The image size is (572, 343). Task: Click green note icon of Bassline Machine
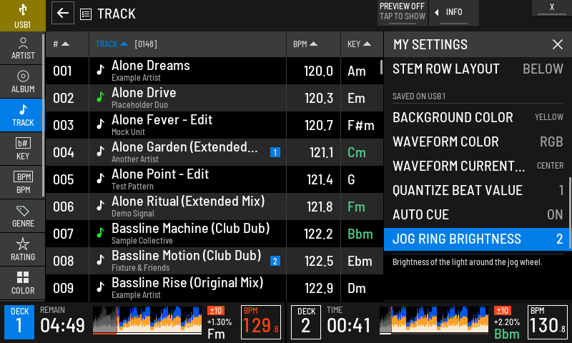[100, 233]
